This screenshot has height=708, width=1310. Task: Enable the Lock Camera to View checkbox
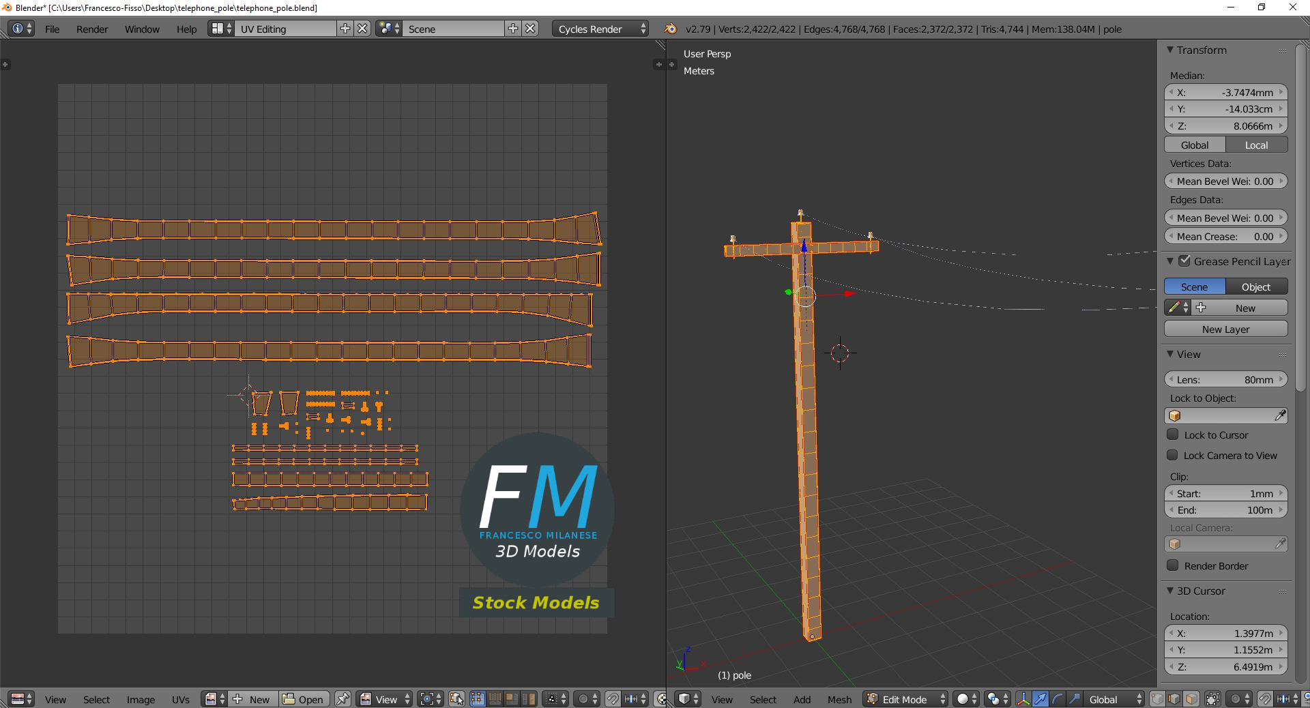(1173, 455)
